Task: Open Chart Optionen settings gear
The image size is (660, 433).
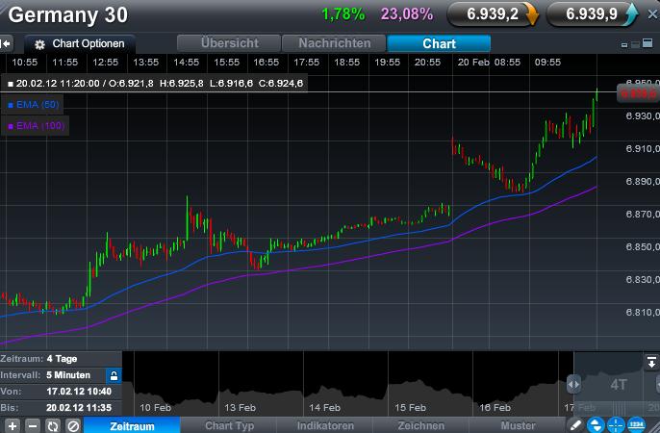Action: point(39,44)
